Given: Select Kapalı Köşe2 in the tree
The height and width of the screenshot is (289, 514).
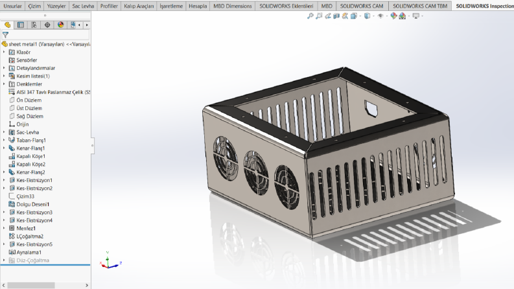Looking at the screenshot, I should (31, 164).
